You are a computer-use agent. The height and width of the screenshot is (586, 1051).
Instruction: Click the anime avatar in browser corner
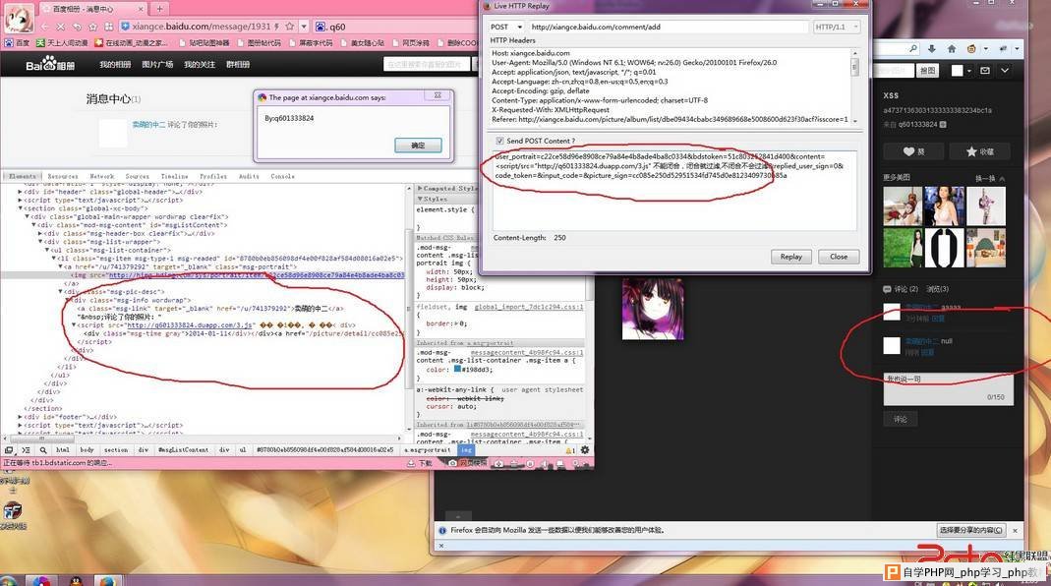[19, 18]
